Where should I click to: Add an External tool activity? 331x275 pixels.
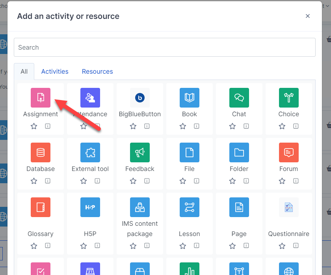click(90, 152)
